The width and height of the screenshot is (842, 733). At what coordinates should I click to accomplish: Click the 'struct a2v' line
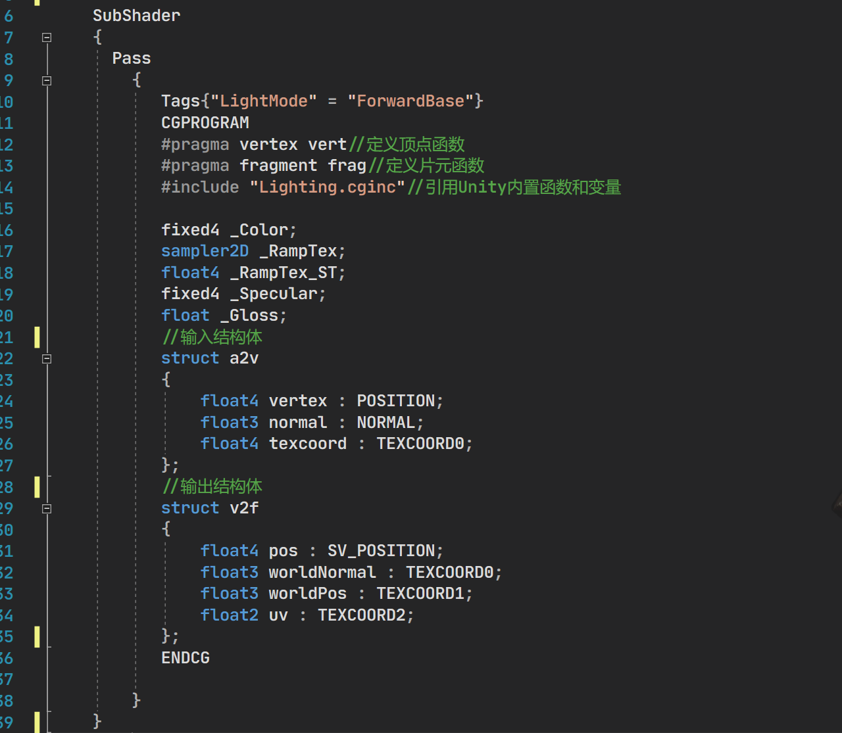click(x=210, y=358)
